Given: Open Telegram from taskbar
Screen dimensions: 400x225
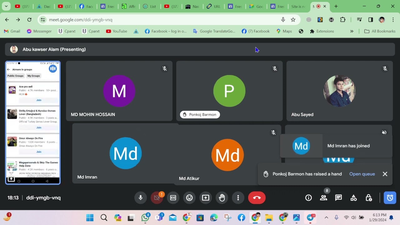Looking at the screenshot, I should tap(311, 217).
